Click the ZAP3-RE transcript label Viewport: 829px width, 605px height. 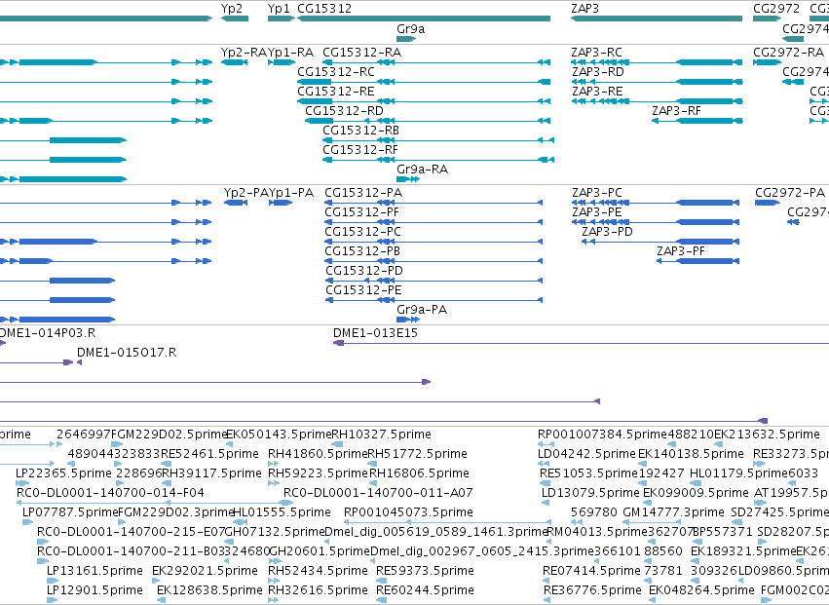pos(597,92)
